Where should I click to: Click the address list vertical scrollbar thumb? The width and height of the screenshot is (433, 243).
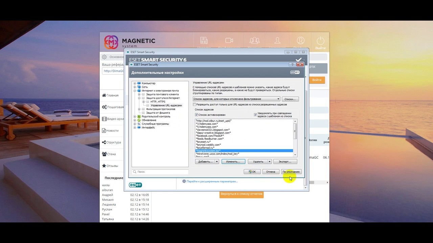[295, 131]
